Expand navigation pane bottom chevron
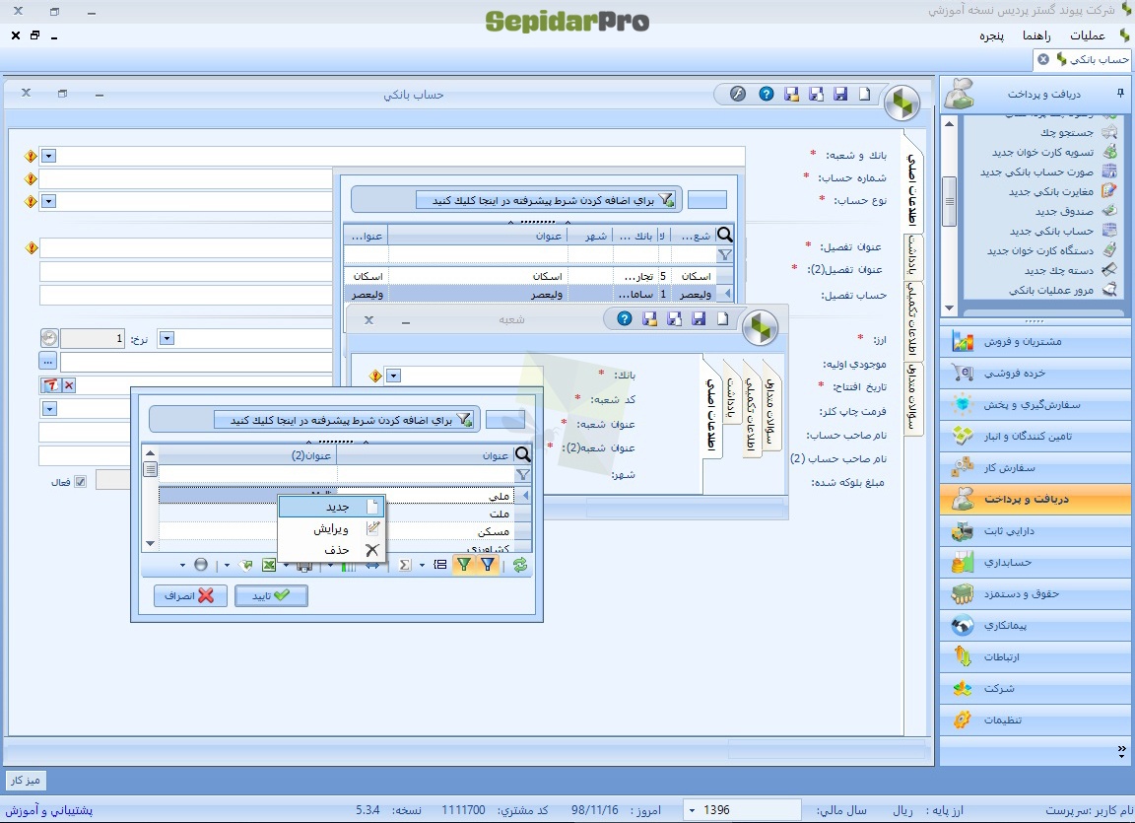Viewport: 1135px width, 823px height. (1121, 750)
